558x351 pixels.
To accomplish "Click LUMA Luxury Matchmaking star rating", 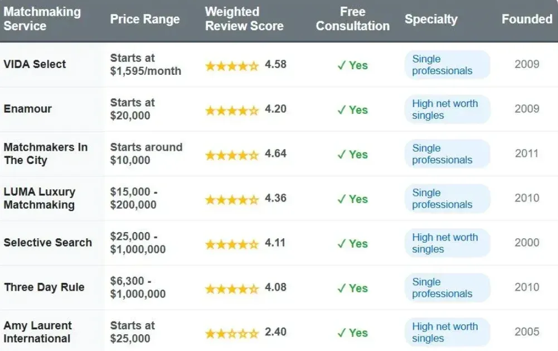I will [232, 199].
